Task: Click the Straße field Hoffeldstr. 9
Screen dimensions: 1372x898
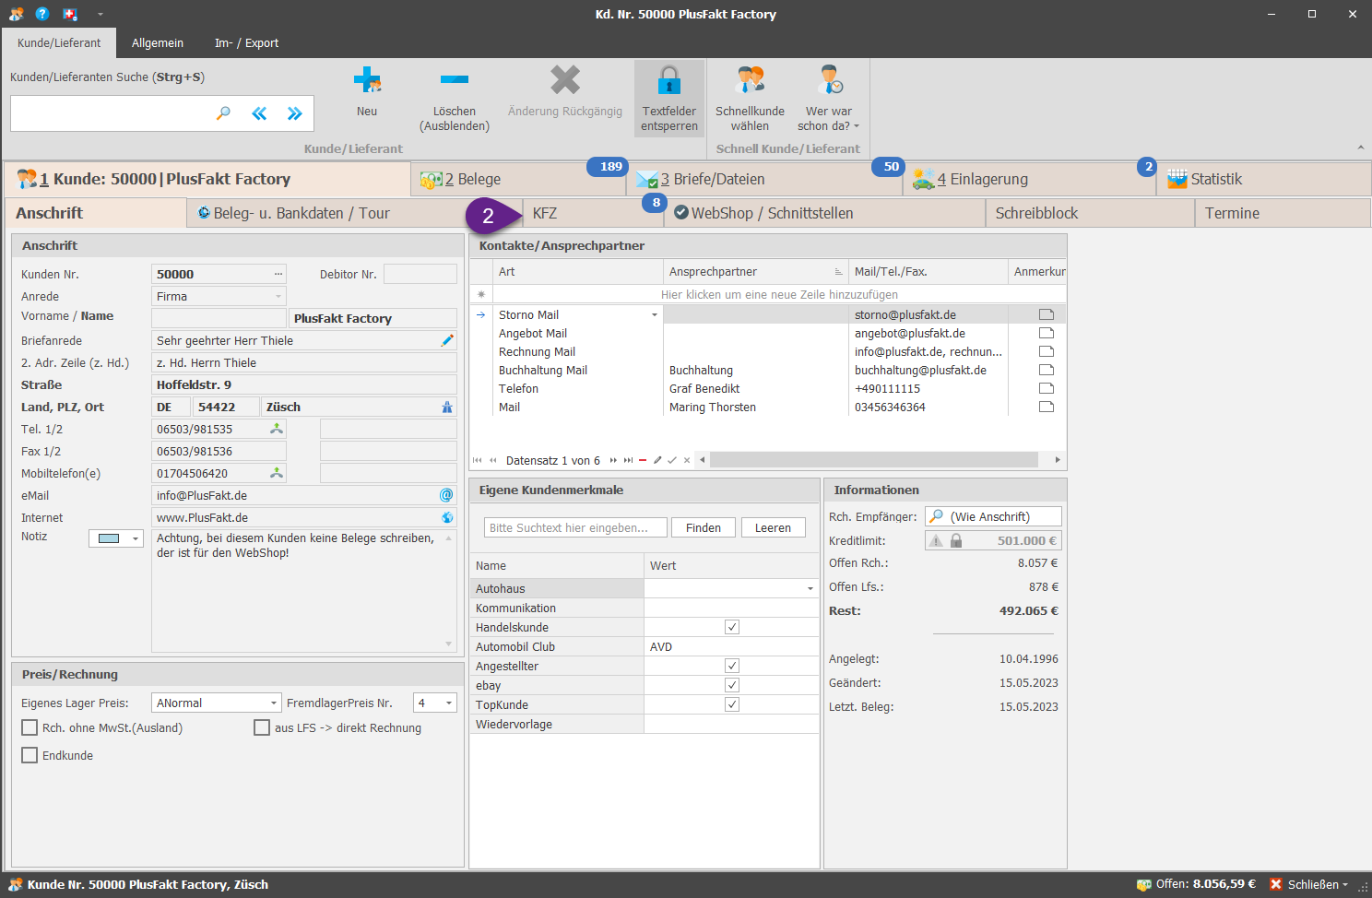Action: 304,384
